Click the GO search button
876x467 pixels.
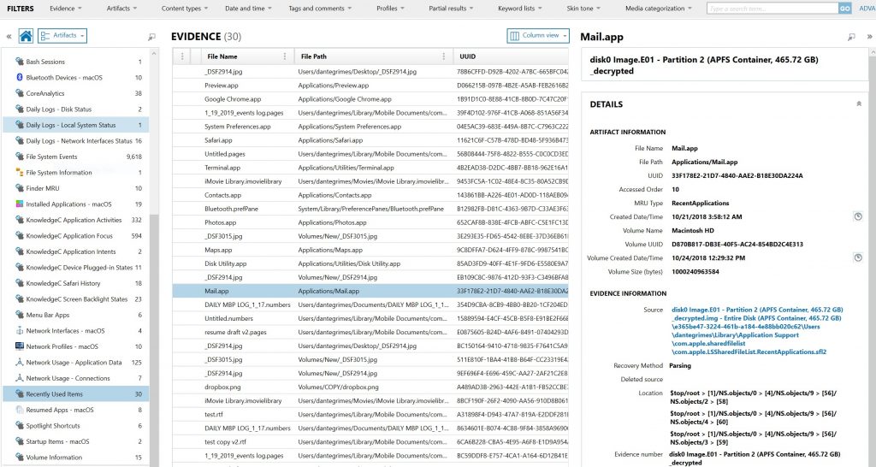(845, 9)
